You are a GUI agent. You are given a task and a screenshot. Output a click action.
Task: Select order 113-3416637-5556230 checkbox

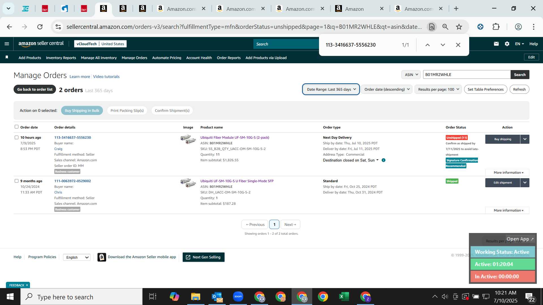pyautogui.click(x=16, y=138)
